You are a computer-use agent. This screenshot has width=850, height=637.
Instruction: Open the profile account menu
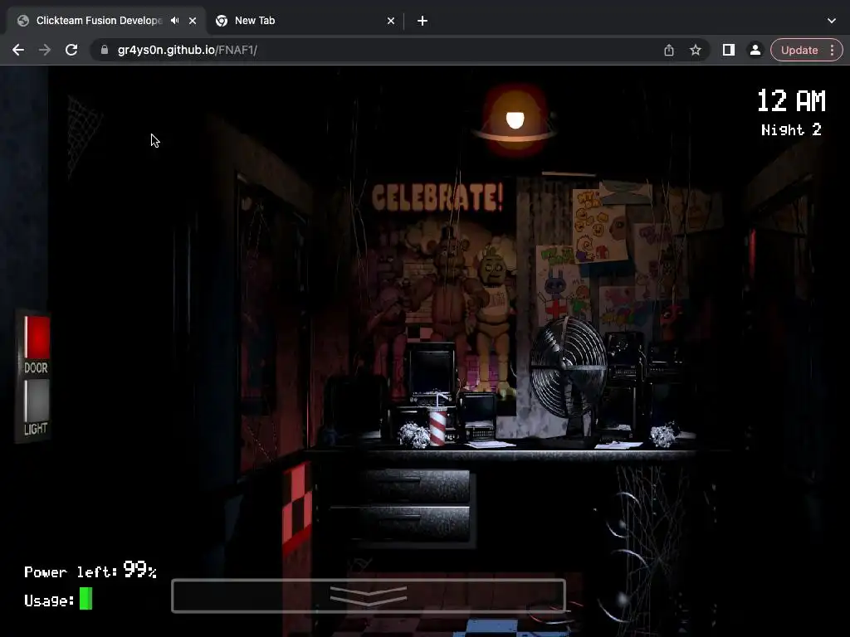point(755,50)
